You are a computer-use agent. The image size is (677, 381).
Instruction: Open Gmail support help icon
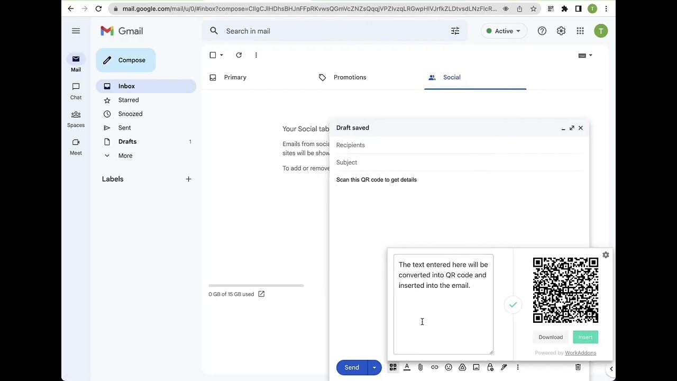[542, 31]
